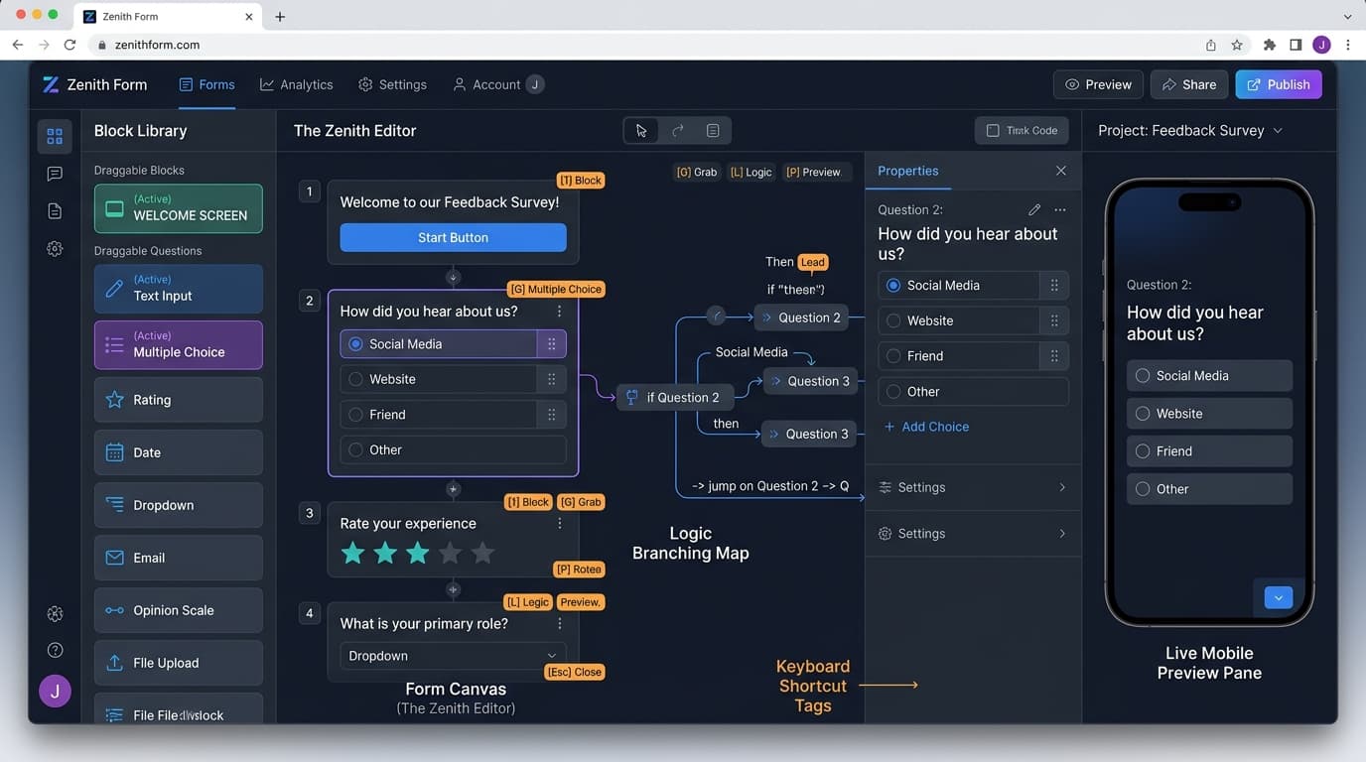This screenshot has height=762, width=1366.
Task: Select Other radio in Properties panel
Action: 893,392
